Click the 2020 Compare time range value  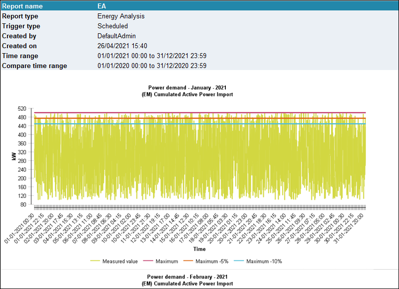[152, 66]
